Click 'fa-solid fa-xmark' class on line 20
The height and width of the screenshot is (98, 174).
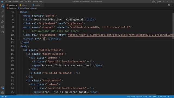(x=58, y=73)
